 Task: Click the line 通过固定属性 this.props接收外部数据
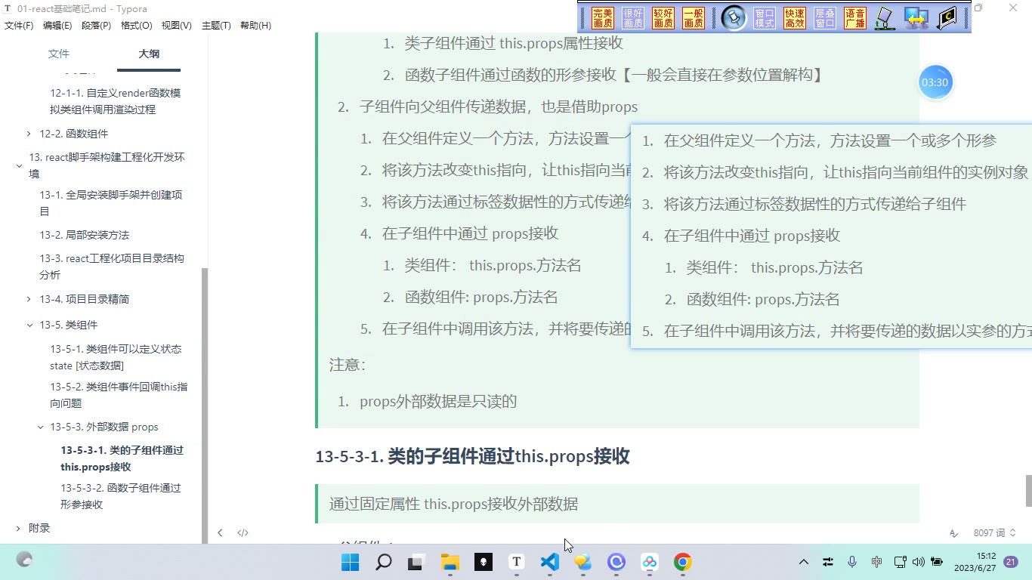[x=453, y=504]
